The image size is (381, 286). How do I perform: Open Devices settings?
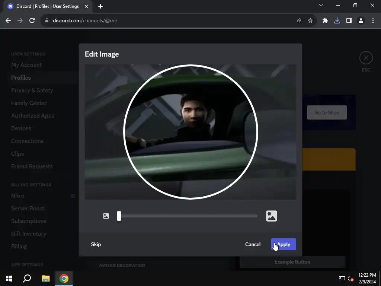point(21,128)
